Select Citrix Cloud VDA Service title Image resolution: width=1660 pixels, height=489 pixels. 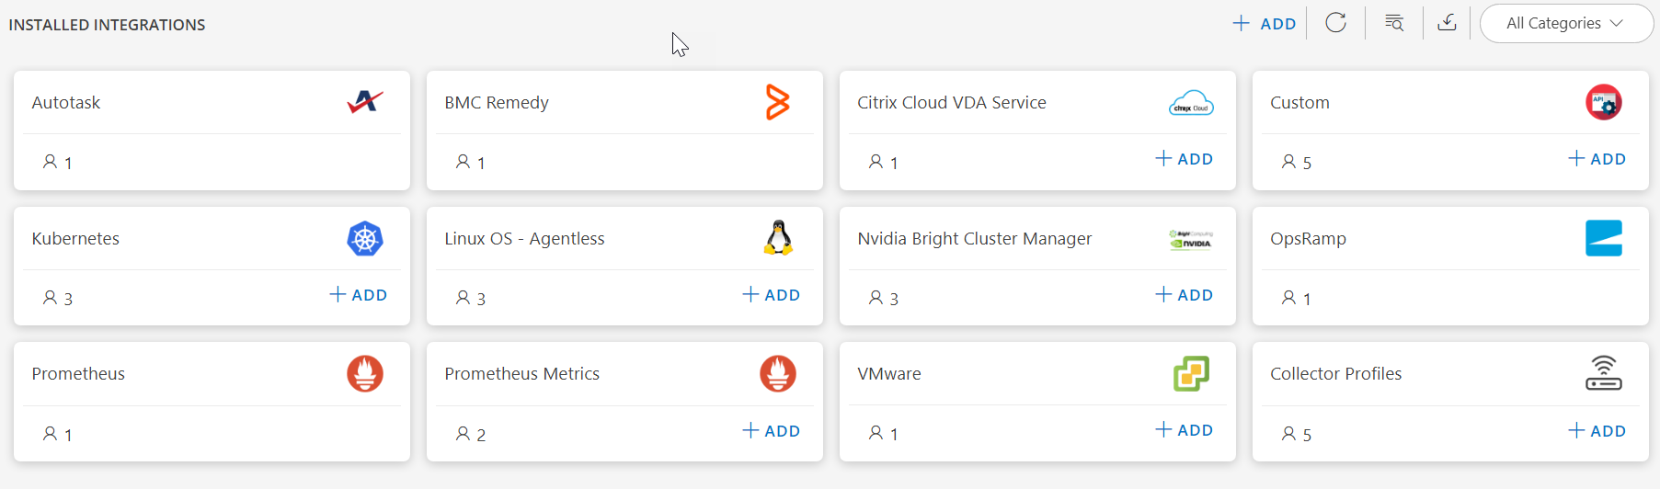coord(952,103)
